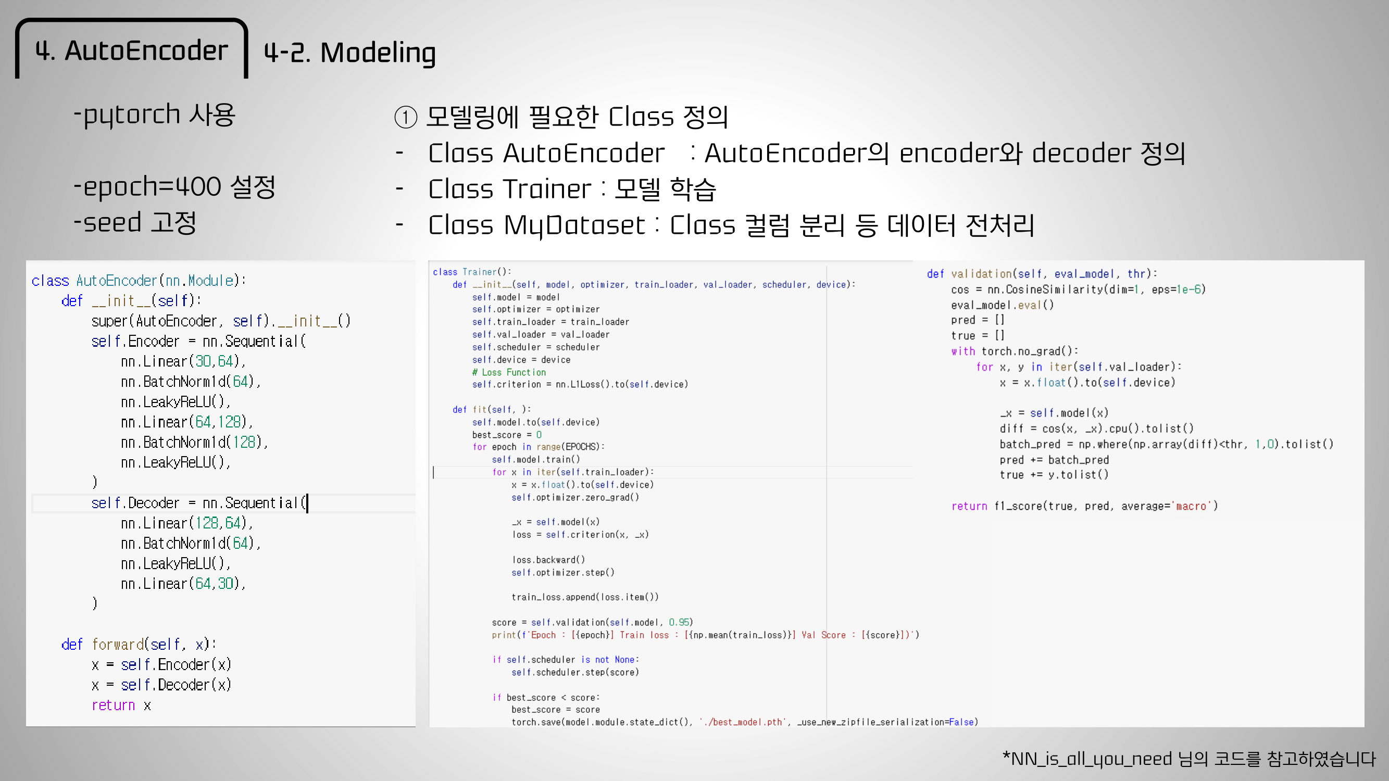
Task: Click the 'def validation(self, eval_model, thr):' line
Action: (x=1042, y=274)
